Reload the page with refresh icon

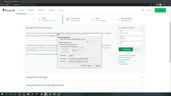[8, 5]
